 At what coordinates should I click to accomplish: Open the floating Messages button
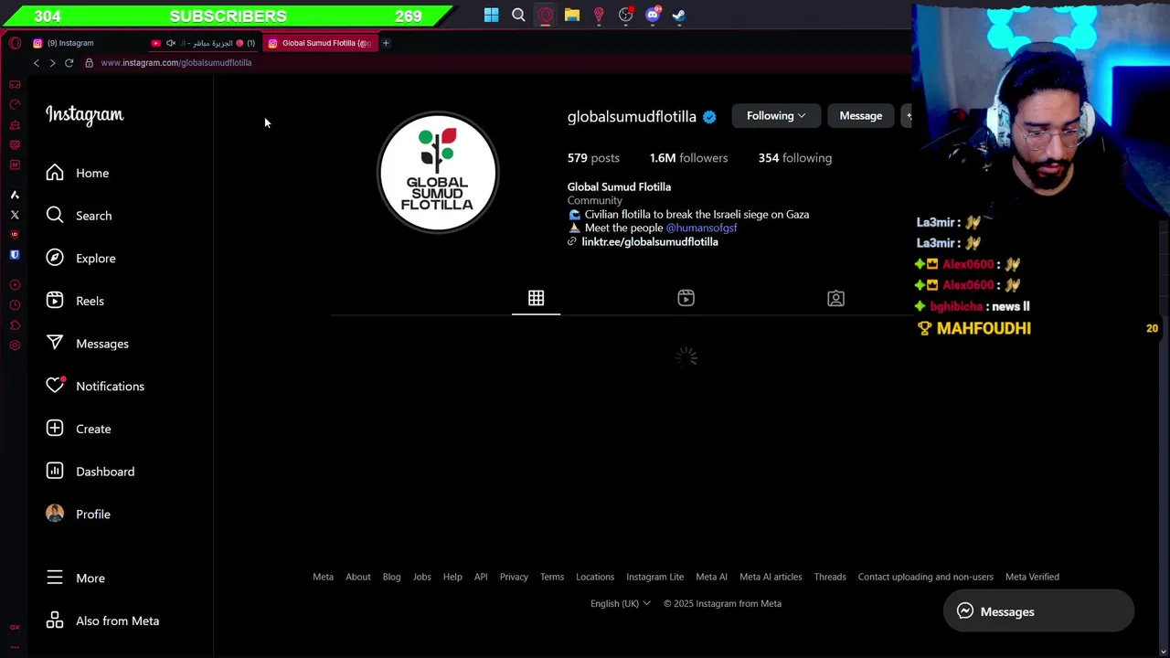[x=1038, y=611]
